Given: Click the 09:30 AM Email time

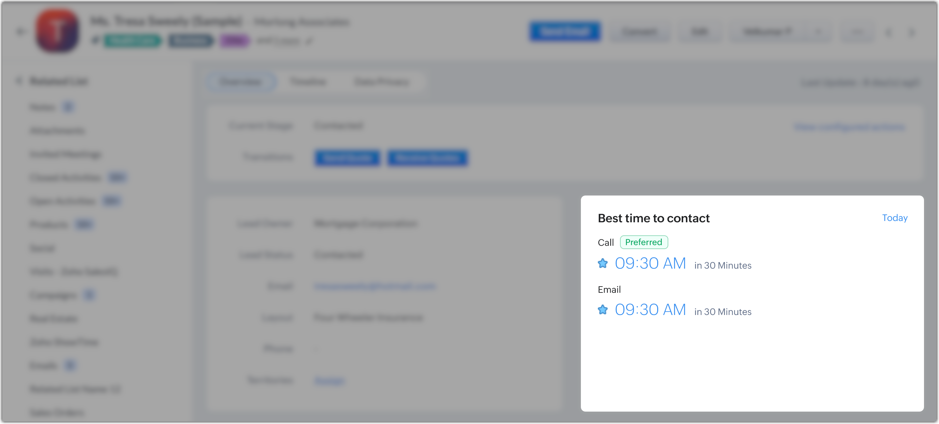Looking at the screenshot, I should pos(650,310).
